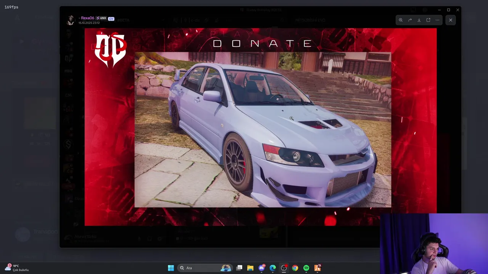Close the image preview overlay
Viewport: 488px width, 274px height.
(x=451, y=20)
